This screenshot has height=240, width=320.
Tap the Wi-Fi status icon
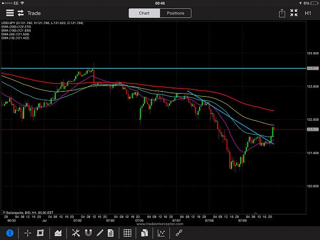pos(22,3)
